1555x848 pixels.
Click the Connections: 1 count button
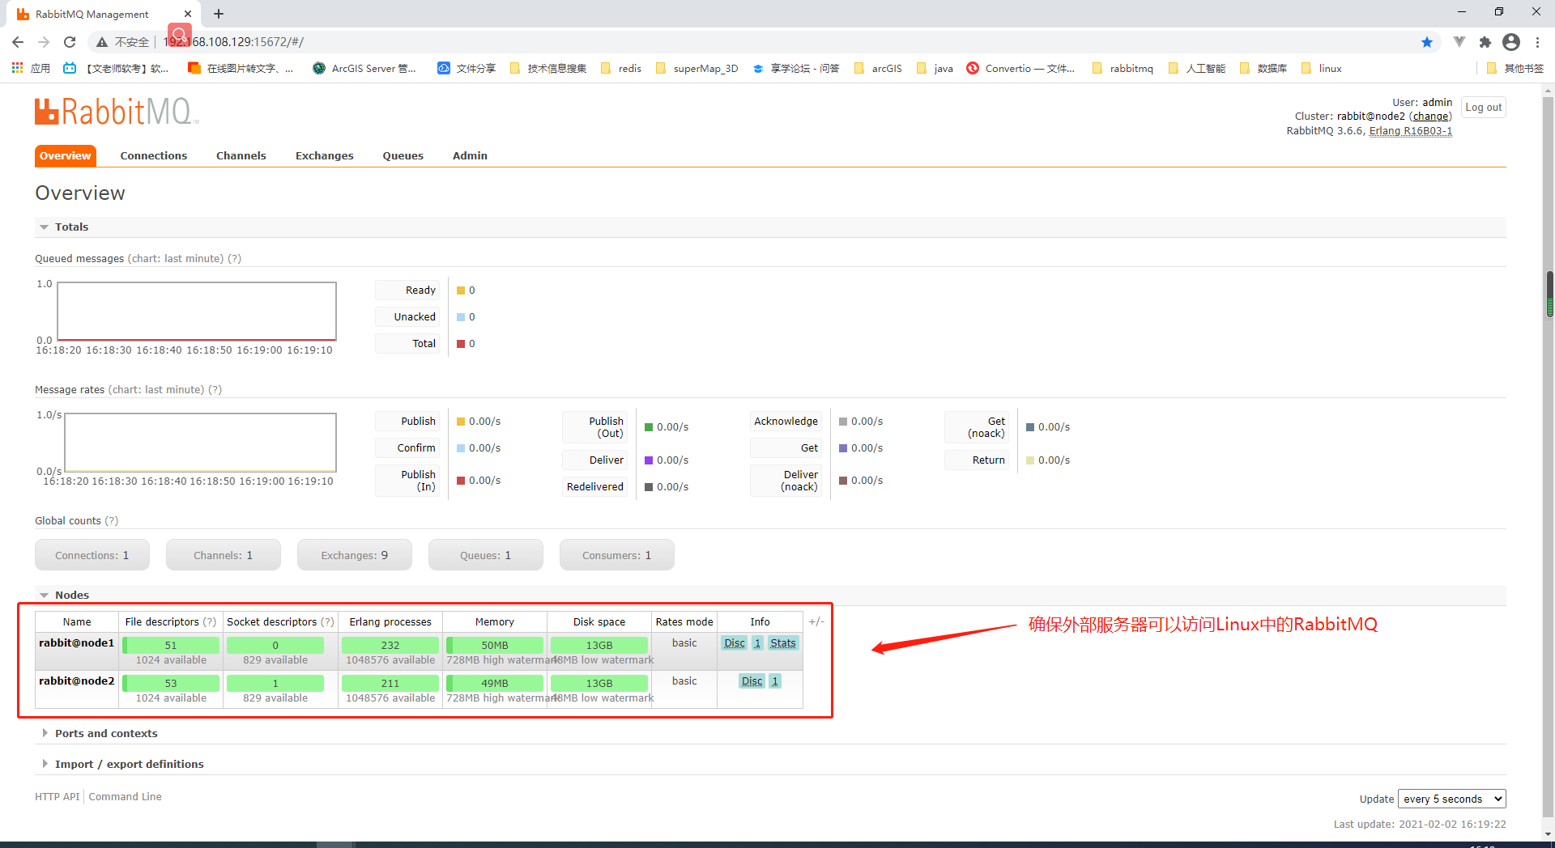(x=92, y=555)
